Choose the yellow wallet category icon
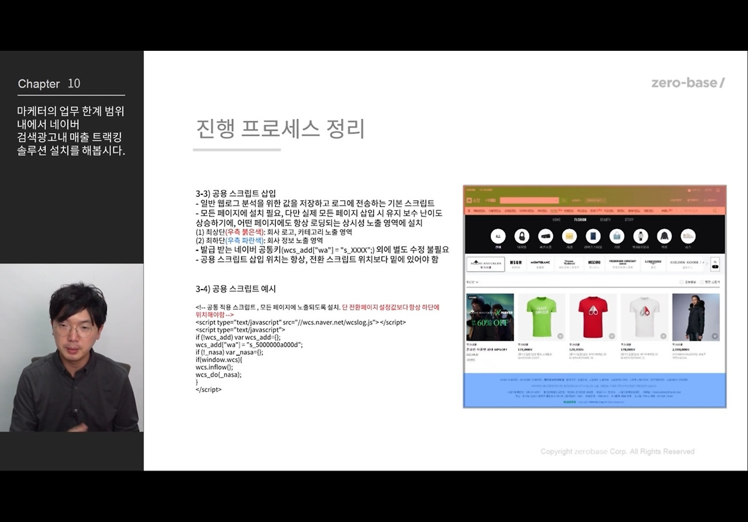The image size is (748, 522). 569,236
